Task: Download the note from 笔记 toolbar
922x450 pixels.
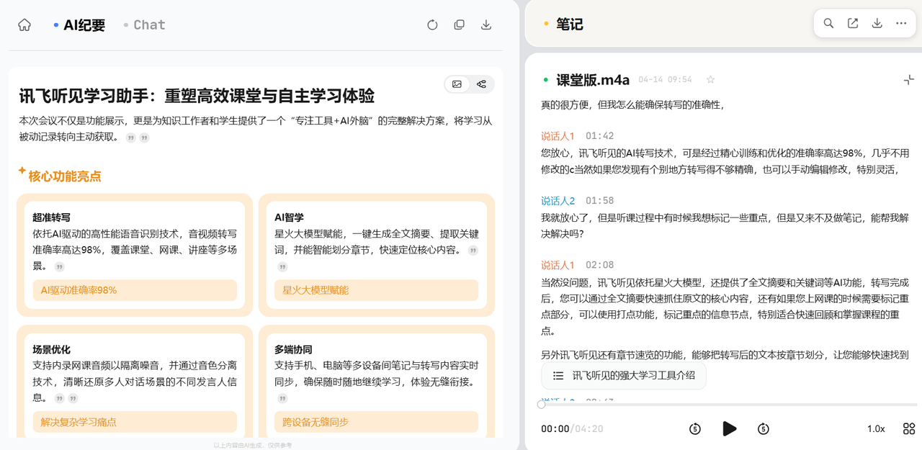Action: (877, 23)
